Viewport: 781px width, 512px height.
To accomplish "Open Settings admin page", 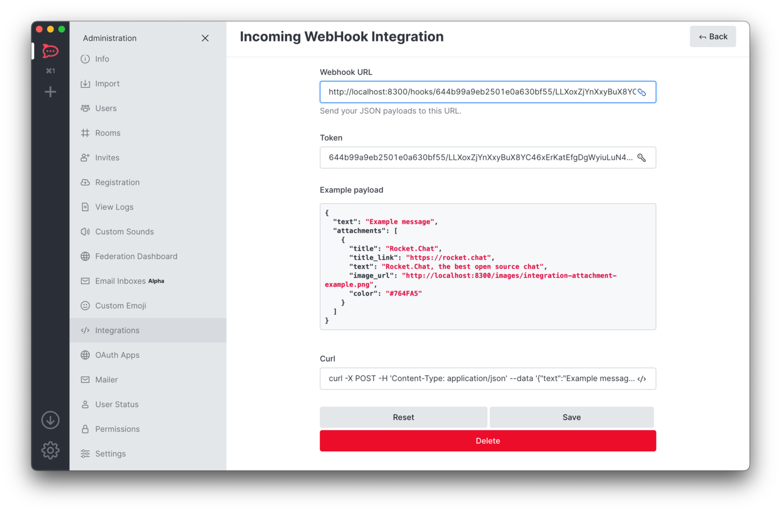I will 148,454.
